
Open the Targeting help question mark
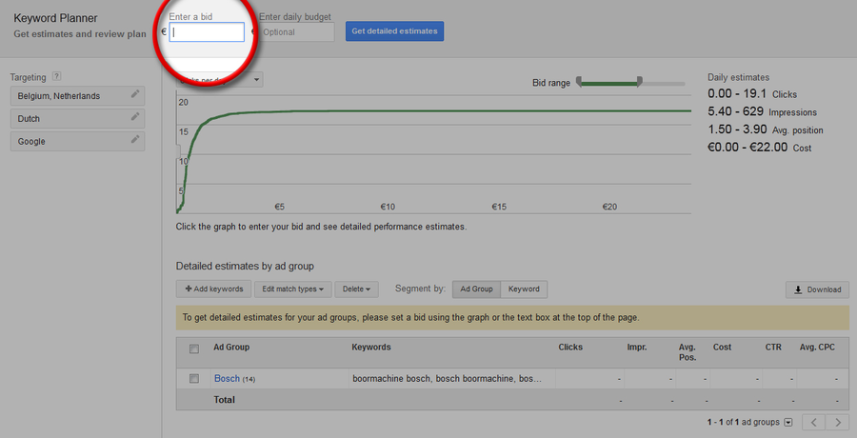[57, 77]
